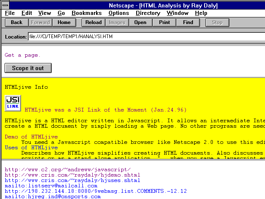Print the page with Print button
The width and height of the screenshot is (265, 199).
pyautogui.click(x=164, y=22)
